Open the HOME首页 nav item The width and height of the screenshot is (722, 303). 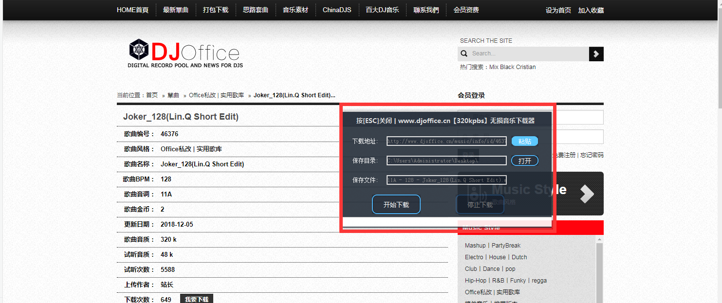[132, 10]
